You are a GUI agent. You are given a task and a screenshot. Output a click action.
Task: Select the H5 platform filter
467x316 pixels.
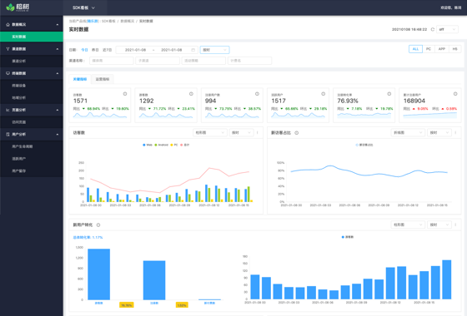(454, 49)
